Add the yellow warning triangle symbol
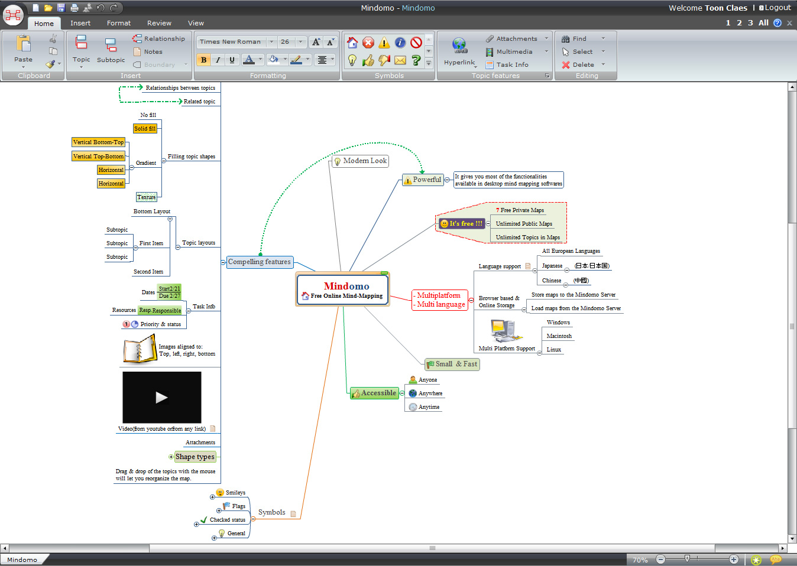This screenshot has height=566, width=797. tap(384, 43)
